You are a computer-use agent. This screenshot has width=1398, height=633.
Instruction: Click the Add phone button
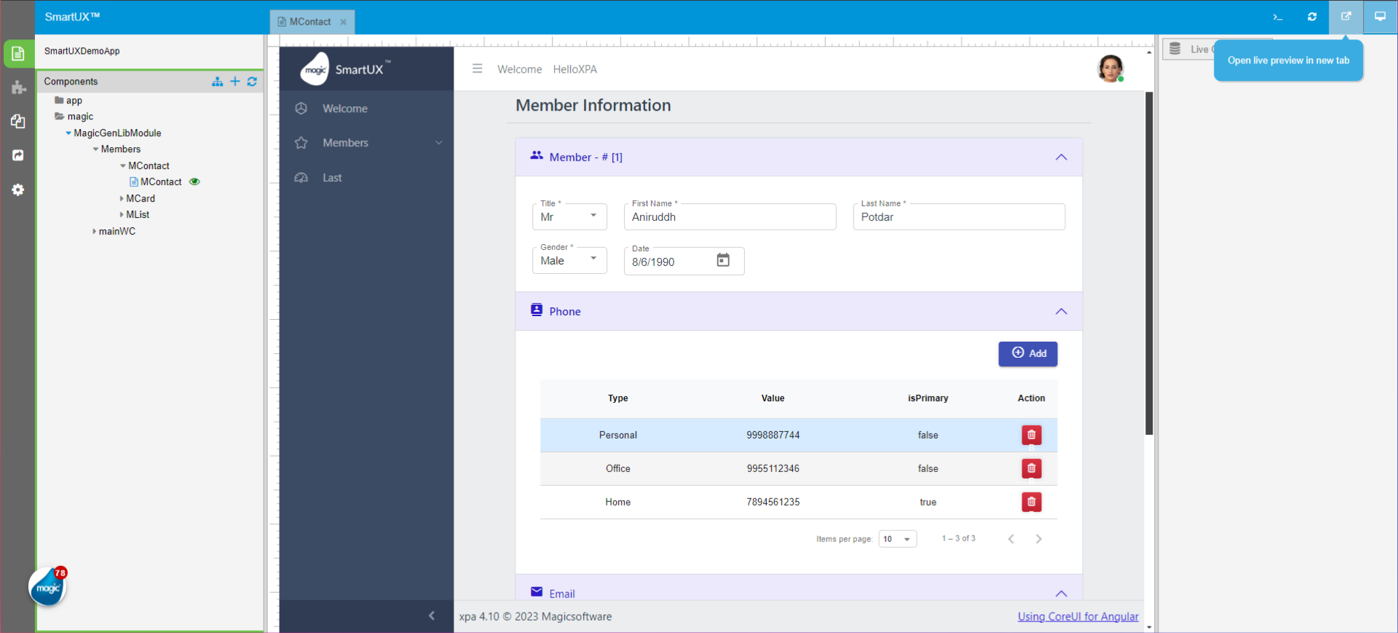1027,354
